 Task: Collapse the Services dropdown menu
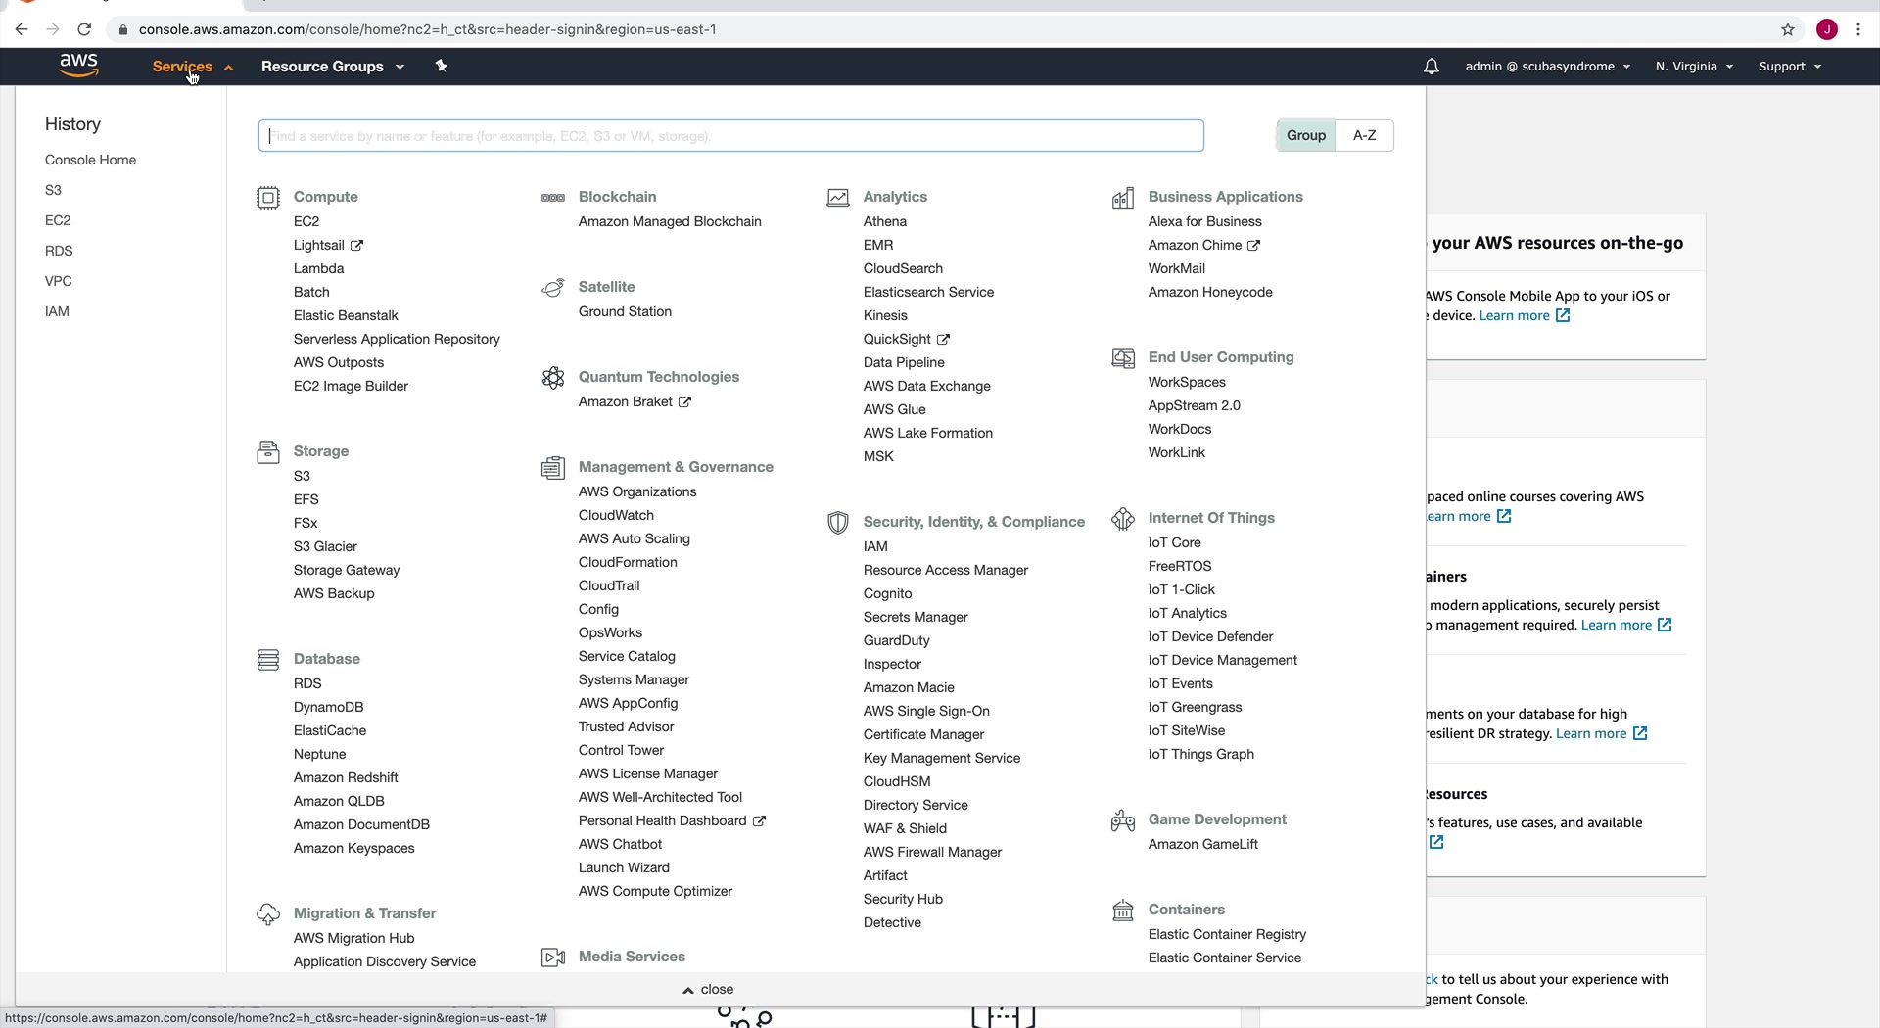click(193, 67)
